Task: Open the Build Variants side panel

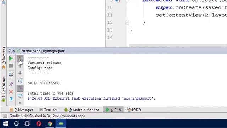Action: point(4,89)
